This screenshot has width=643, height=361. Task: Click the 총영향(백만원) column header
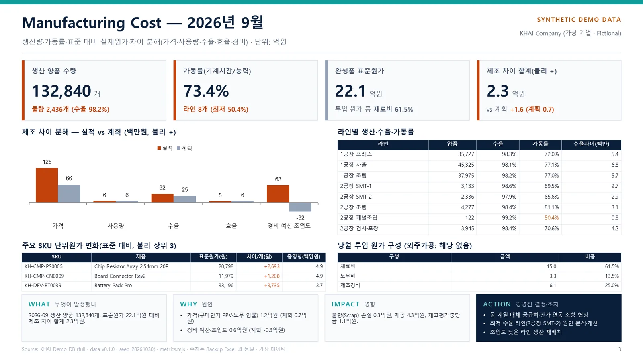point(304,257)
